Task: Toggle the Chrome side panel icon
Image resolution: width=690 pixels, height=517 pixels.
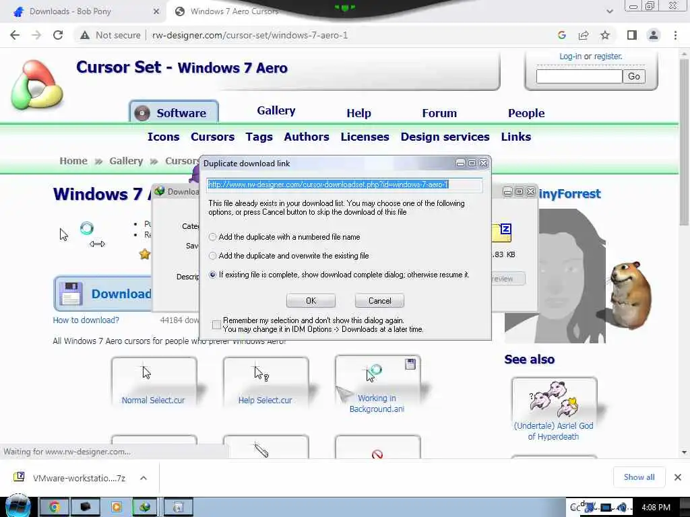Action: pos(632,35)
